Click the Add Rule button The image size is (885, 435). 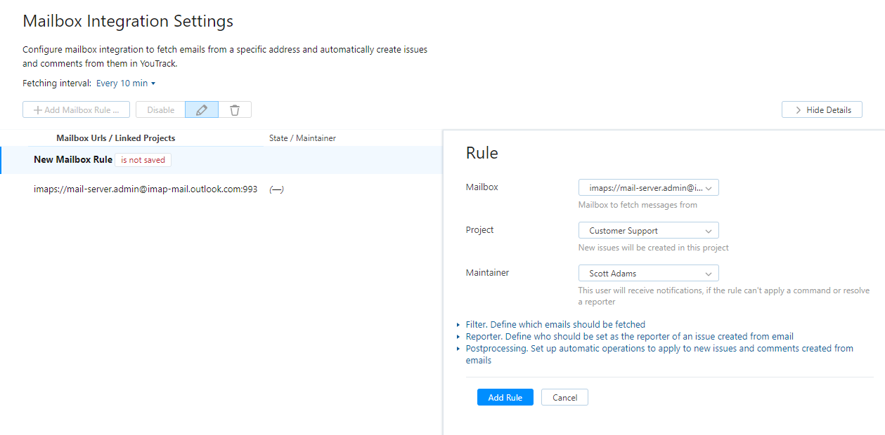505,398
